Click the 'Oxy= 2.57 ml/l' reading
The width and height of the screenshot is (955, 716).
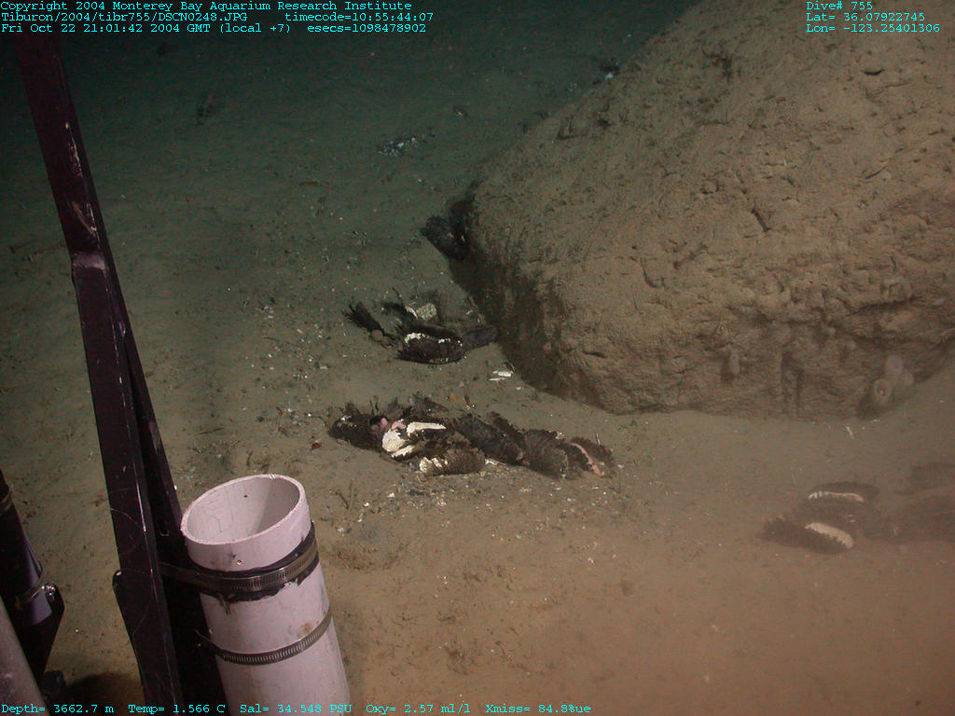418,709
